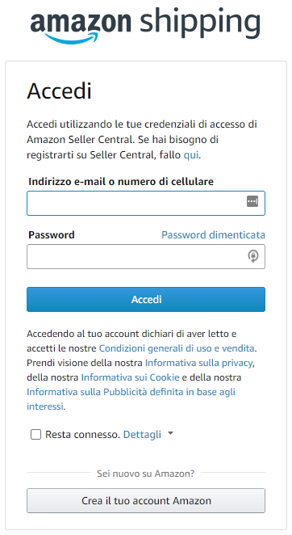The height and width of the screenshot is (535, 292).
Task: Click the Amazon Shipping logo
Action: [145, 25]
